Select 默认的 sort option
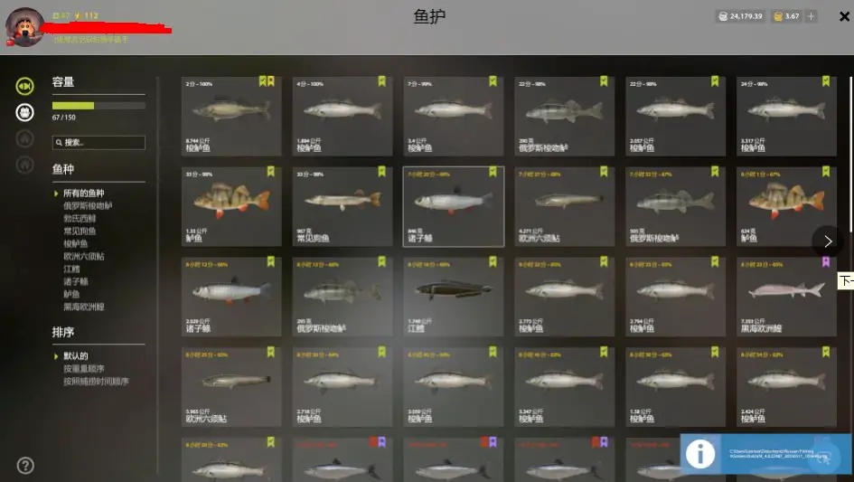The width and height of the screenshot is (854, 482). tap(76, 356)
